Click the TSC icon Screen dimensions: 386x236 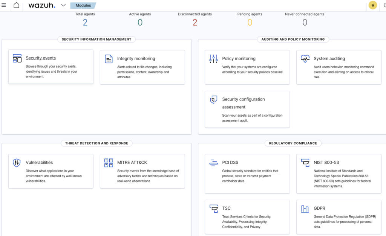[x=213, y=209]
